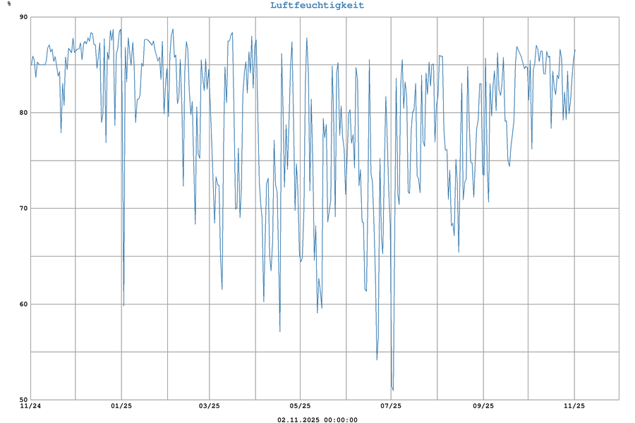Viewport: 635px width, 423px height.
Task: Click the final data point at 11/25
Action: point(575,50)
